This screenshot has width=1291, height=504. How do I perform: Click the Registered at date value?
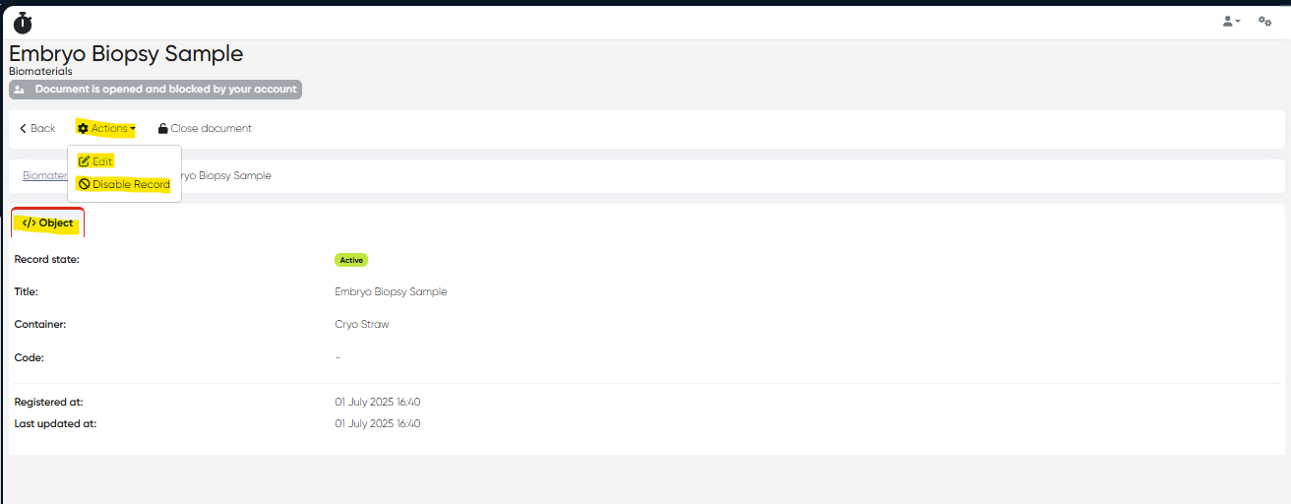point(377,402)
